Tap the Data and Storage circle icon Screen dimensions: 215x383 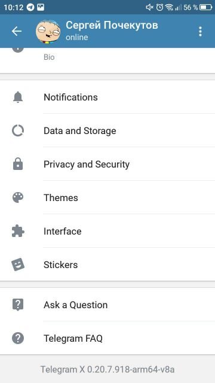tap(18, 130)
